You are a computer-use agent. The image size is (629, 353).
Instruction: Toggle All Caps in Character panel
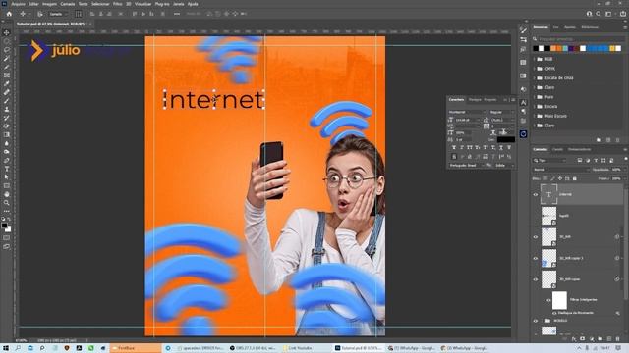(470, 148)
